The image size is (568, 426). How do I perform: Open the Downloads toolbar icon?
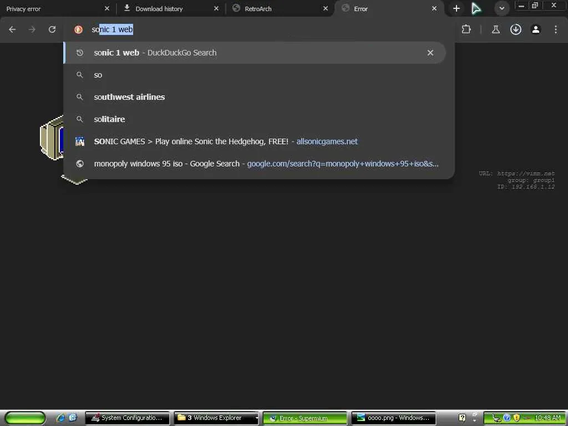(x=516, y=29)
